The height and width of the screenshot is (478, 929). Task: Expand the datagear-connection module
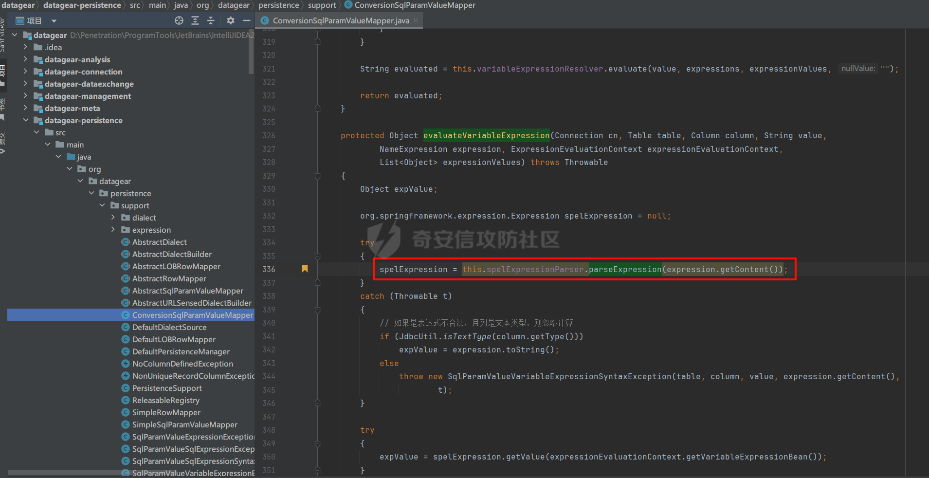click(x=25, y=72)
